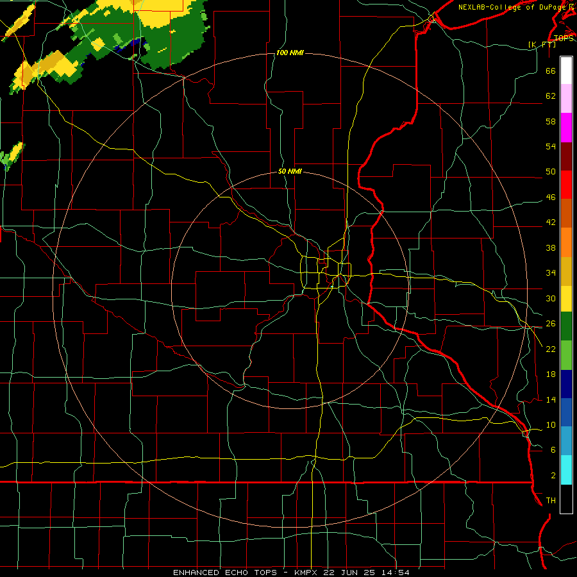Click the dark orange legend swatch
The height and width of the screenshot is (577, 577).
click(x=566, y=213)
